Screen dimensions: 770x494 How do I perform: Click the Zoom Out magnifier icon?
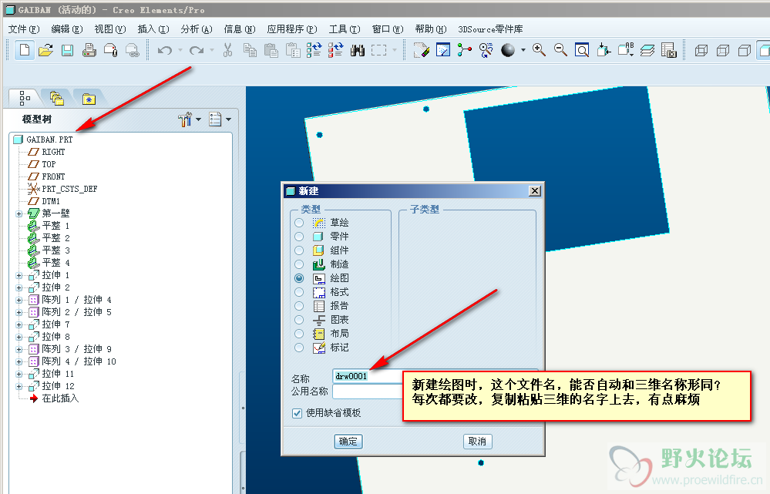click(x=560, y=50)
